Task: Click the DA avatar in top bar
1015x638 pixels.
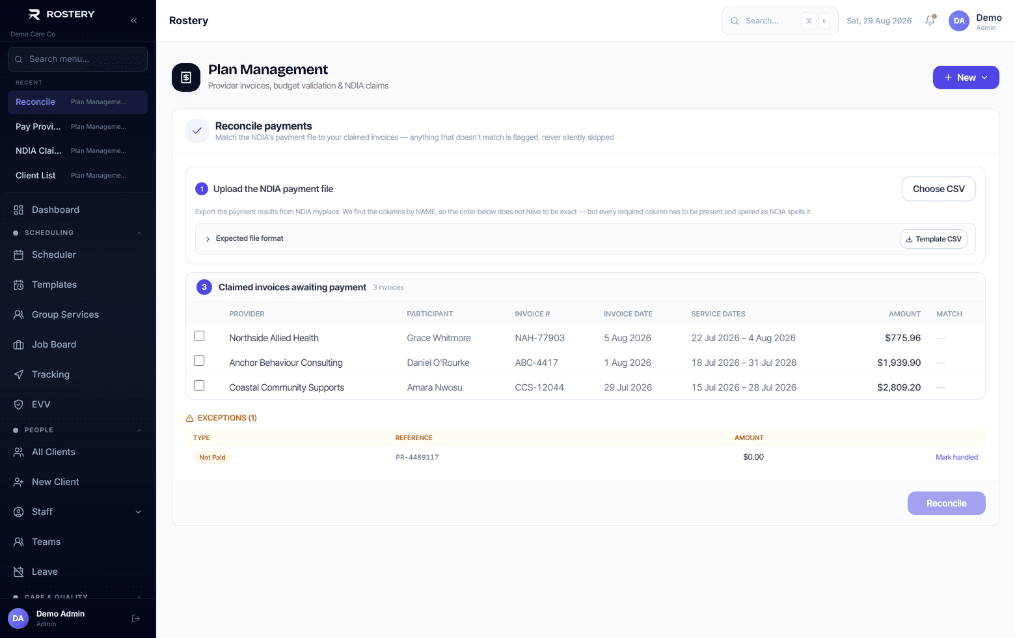Action: coord(959,21)
